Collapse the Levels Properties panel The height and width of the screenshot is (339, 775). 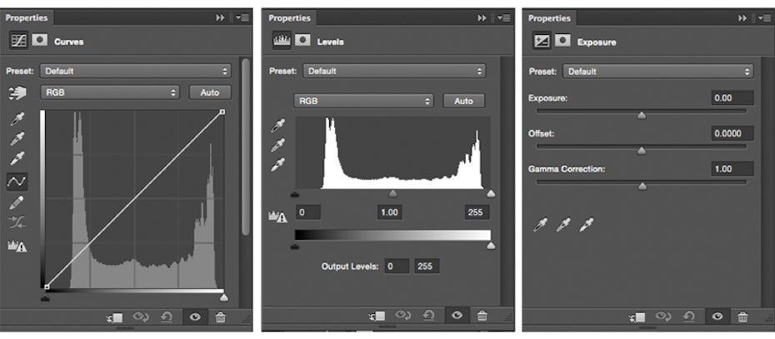482,17
